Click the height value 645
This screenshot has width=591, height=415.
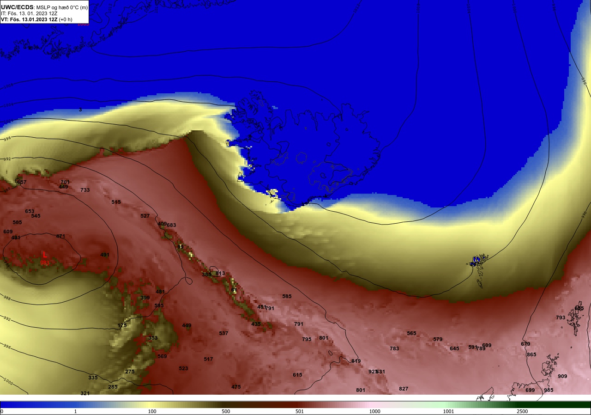(x=454, y=348)
